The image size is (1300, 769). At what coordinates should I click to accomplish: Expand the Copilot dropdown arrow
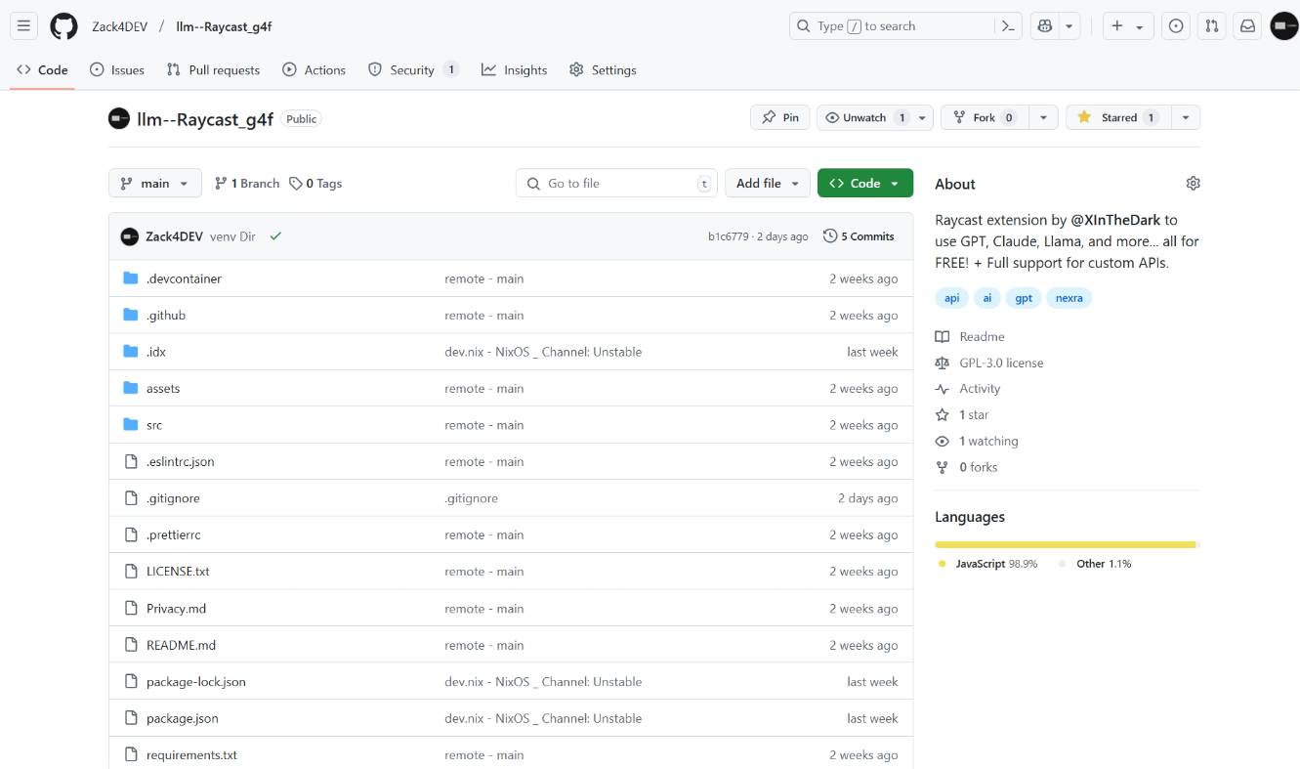[x=1070, y=26]
